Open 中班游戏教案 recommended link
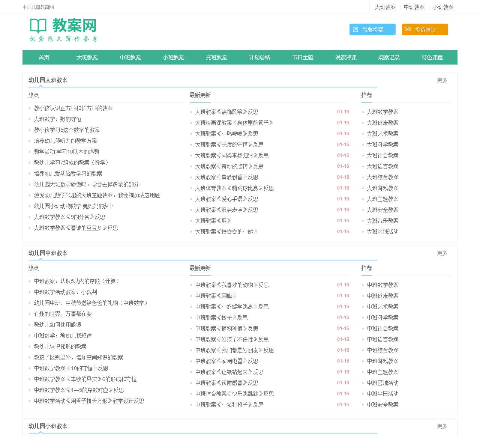The width and height of the screenshot is (480, 438). click(382, 361)
